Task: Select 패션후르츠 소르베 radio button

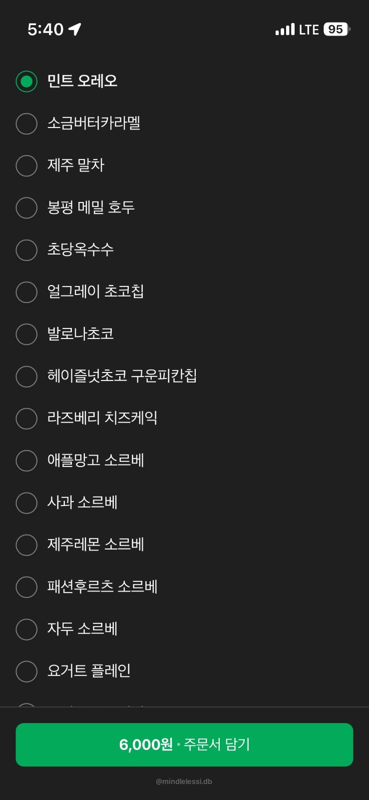Action: click(26, 587)
